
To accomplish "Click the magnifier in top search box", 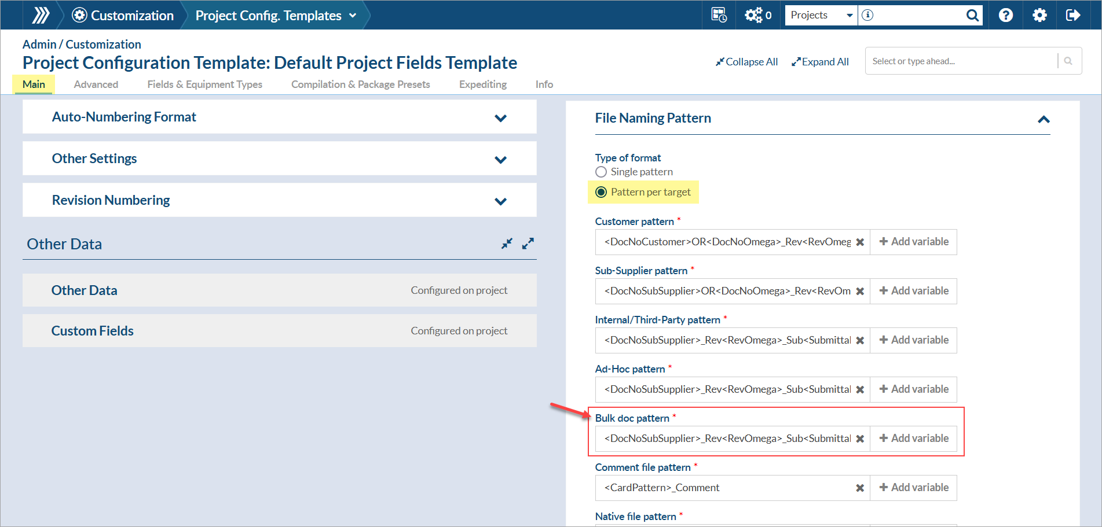I will point(972,15).
